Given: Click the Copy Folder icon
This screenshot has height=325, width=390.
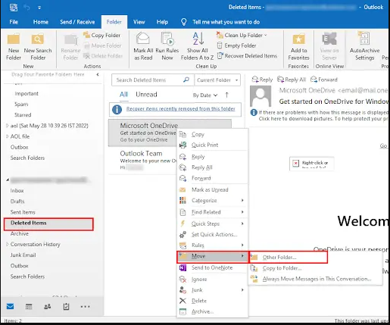Looking at the screenshot, I should 86,35.
